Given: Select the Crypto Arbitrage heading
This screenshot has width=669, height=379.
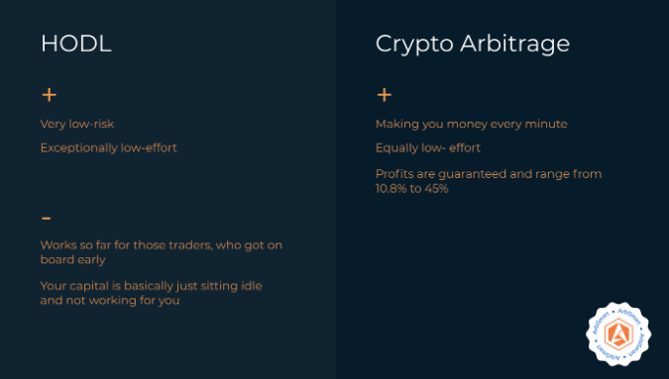Looking at the screenshot, I should pyautogui.click(x=473, y=45).
